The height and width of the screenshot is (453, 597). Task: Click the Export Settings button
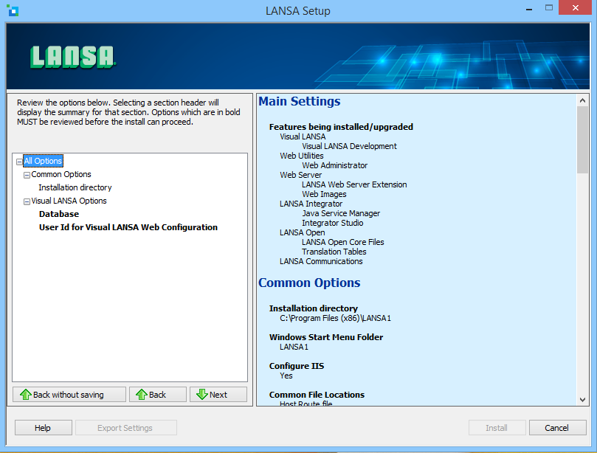[126, 428]
